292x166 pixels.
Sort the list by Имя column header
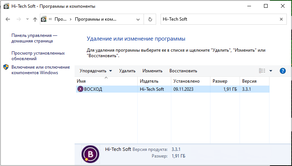(106, 81)
